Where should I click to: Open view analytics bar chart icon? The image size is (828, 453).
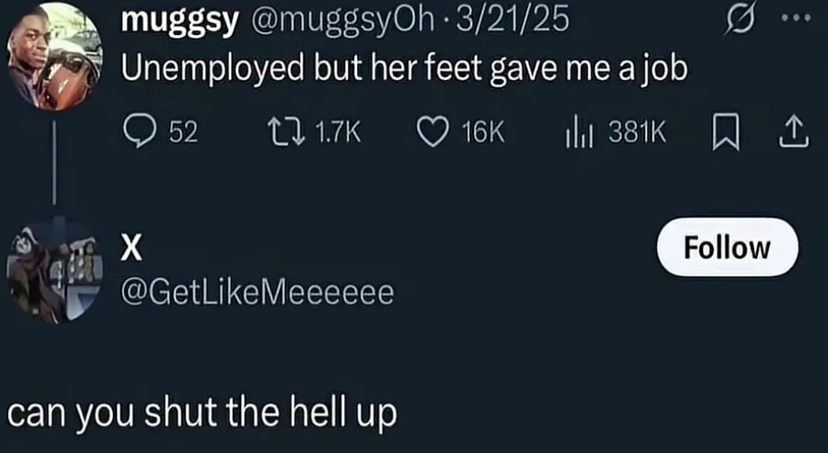coord(581,133)
